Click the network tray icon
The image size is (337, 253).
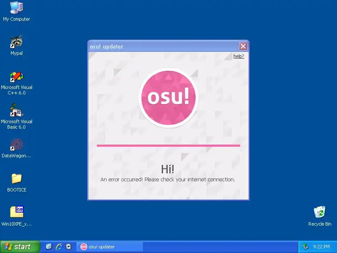[305, 247]
